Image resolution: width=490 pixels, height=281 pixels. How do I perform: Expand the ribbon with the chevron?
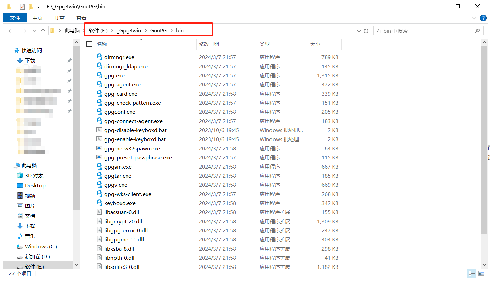click(474, 18)
